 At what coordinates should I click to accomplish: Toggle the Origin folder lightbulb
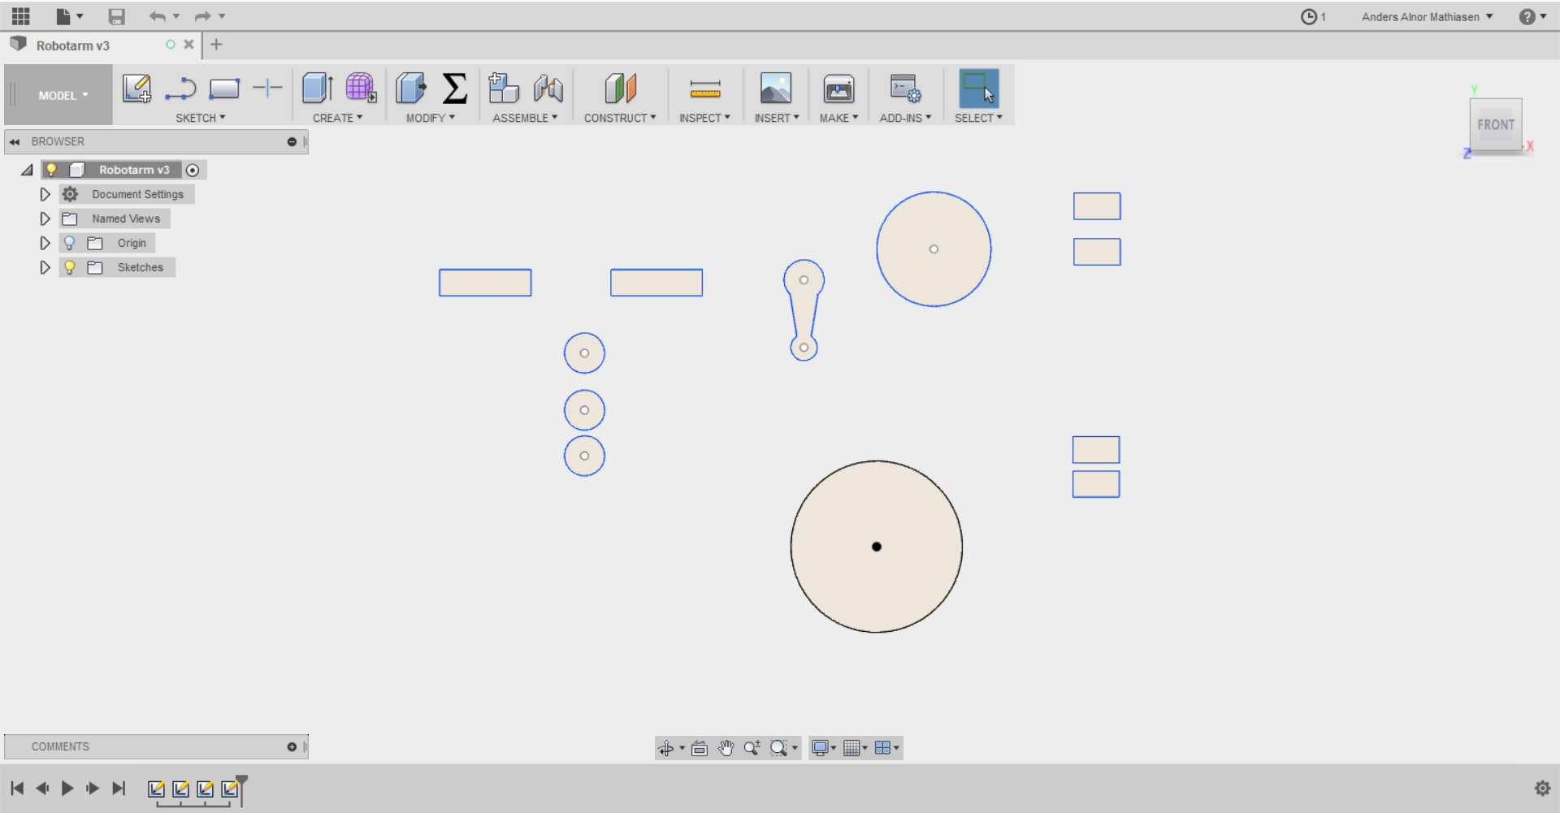tap(70, 243)
